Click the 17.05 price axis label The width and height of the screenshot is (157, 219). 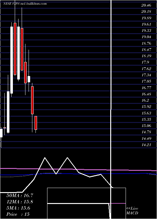(146, 81)
